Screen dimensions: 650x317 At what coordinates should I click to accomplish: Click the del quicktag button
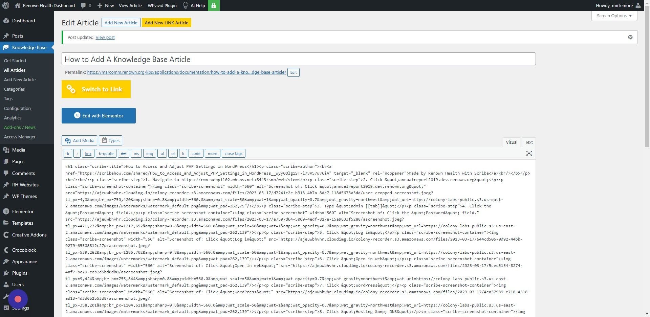(x=124, y=154)
